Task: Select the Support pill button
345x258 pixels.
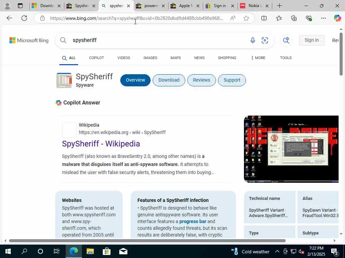Action: tap(232, 80)
